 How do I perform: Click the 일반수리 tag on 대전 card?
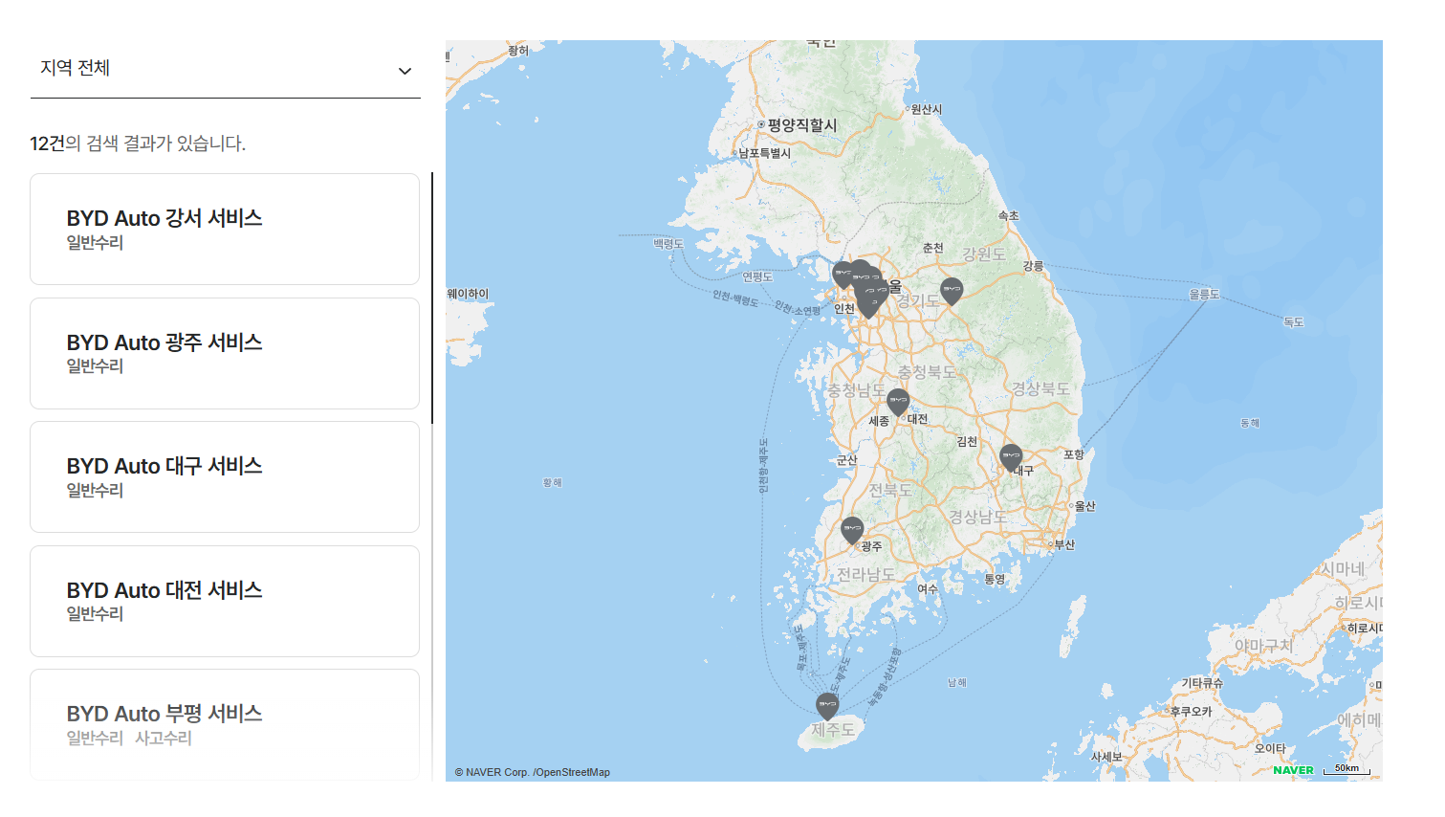(95, 614)
